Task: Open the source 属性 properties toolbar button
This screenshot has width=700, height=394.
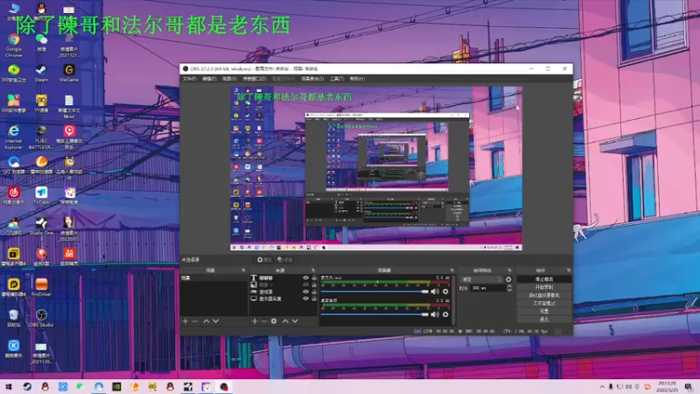Action: coord(264,259)
